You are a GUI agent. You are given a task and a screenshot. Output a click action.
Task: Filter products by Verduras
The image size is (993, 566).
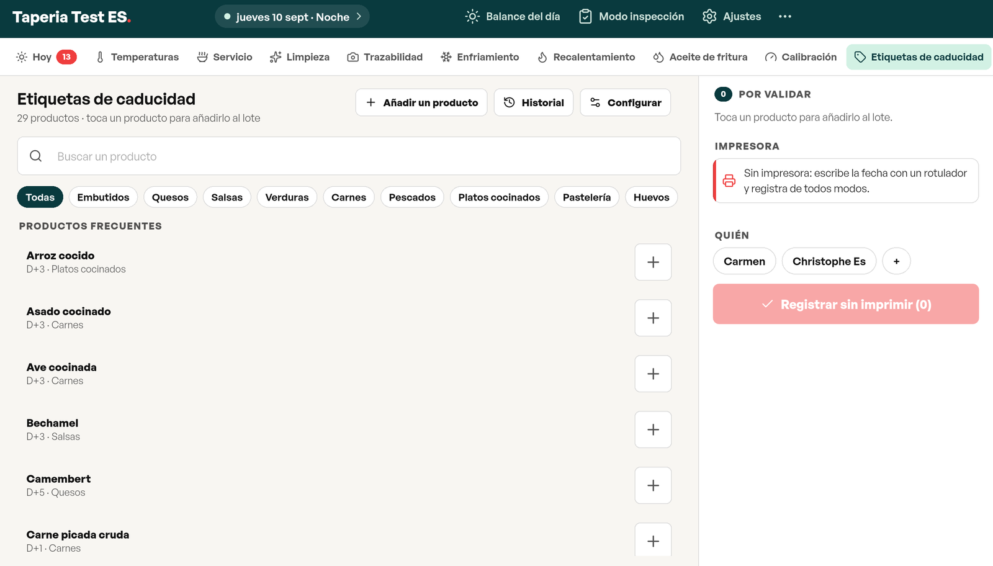click(x=287, y=197)
